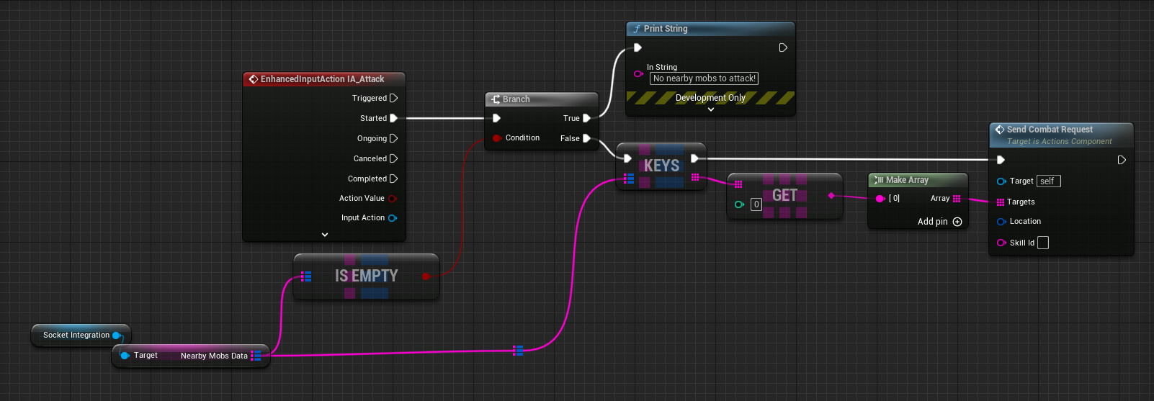Click Nearby Mobs Data Target pin
This screenshot has height=401, width=1154.
125,356
